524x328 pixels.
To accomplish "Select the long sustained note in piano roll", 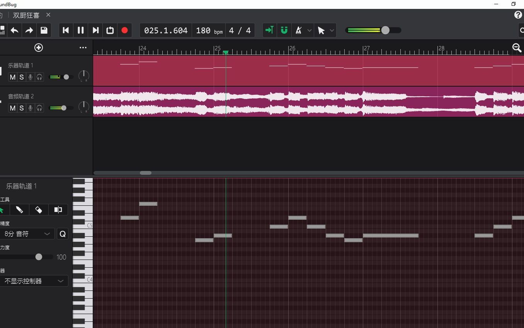I will 391,236.
